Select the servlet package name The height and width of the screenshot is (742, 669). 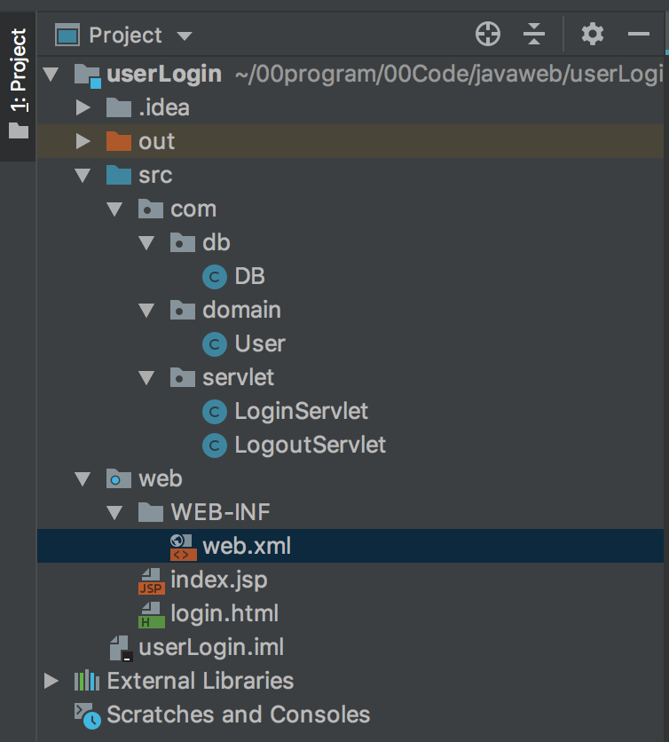[x=238, y=377]
